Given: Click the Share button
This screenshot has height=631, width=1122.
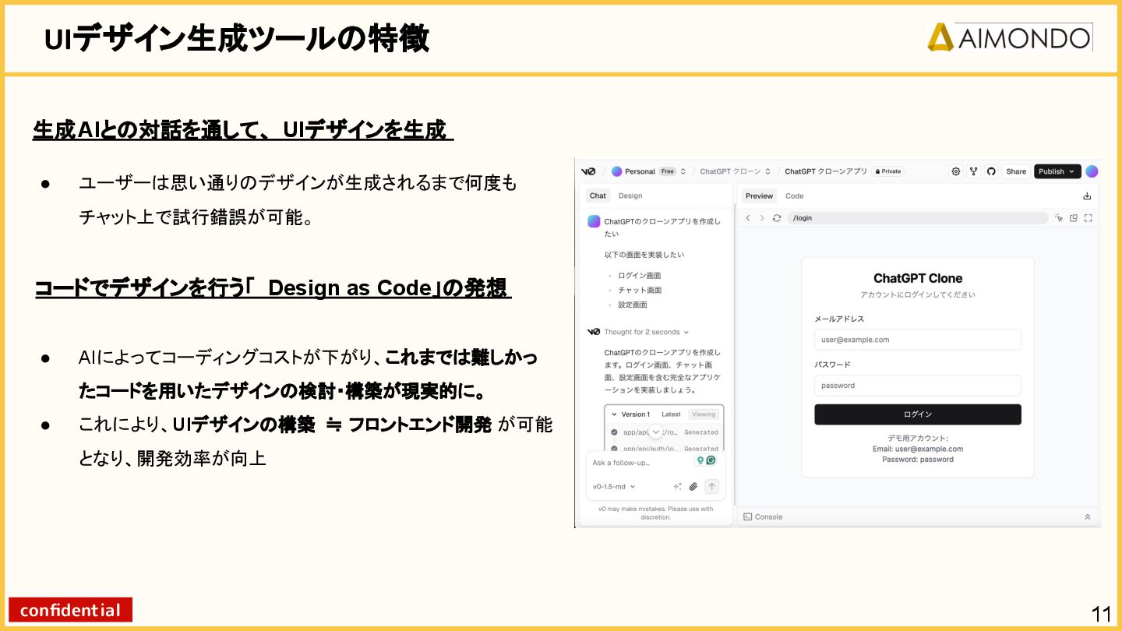Looking at the screenshot, I should pos(1016,171).
